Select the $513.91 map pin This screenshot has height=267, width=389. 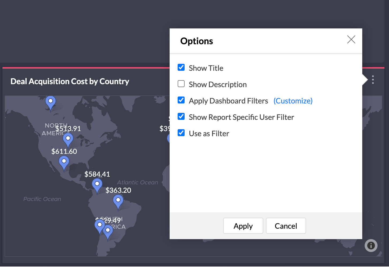tap(68, 140)
